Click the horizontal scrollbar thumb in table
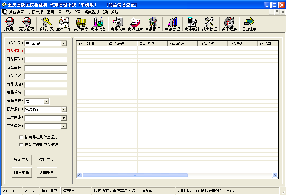Screen dimensions: 286x195 [x=135, y=176]
